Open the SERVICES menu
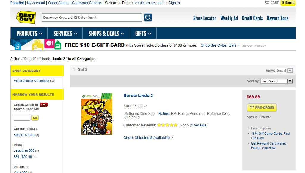Viewport: 305px width, 173px height. (x=65, y=34)
